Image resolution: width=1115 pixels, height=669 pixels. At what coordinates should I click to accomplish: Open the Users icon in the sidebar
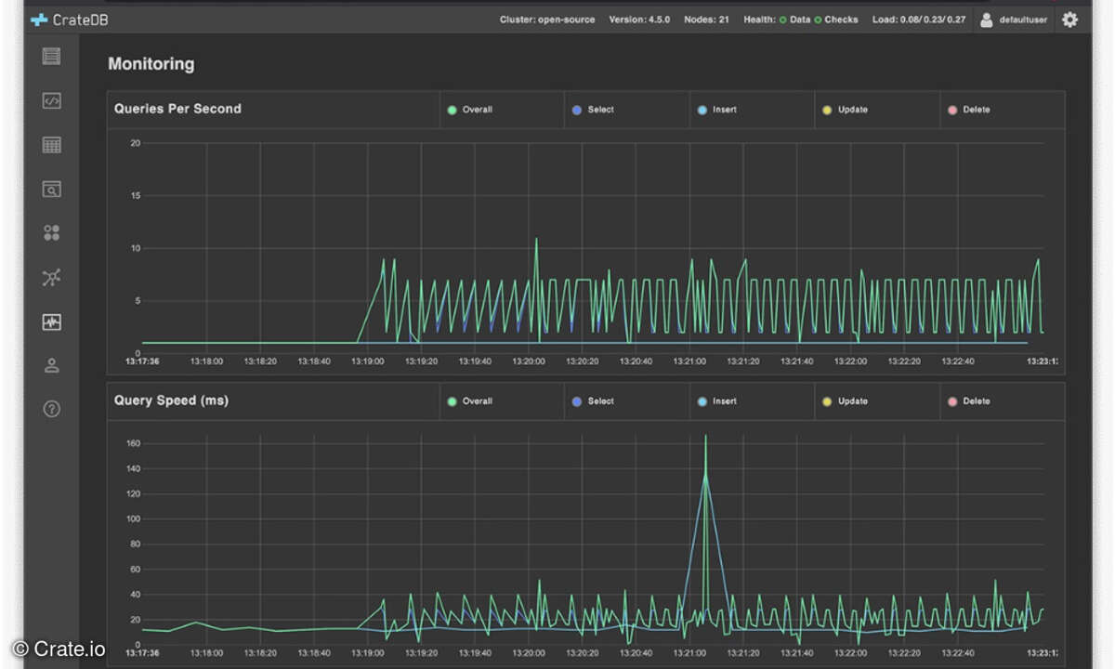(52, 365)
